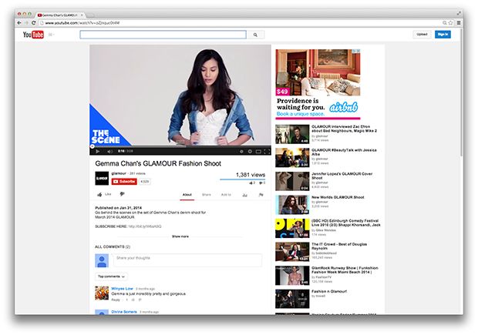The width and height of the screenshot is (478, 335).
Task: Click the blue Sign in button
Action: pos(443,35)
